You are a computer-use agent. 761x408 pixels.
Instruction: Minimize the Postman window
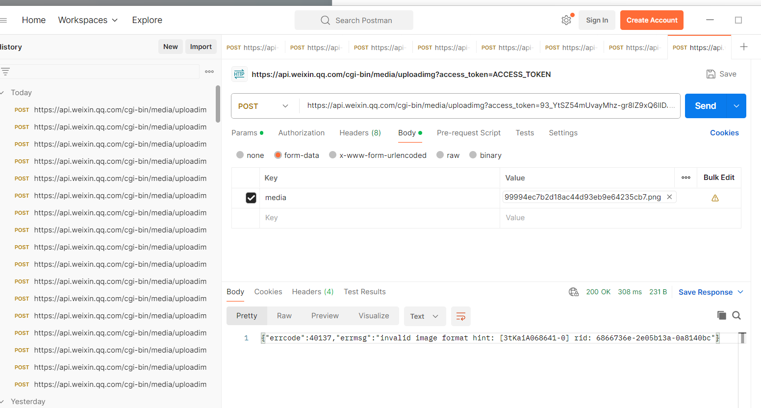pyautogui.click(x=710, y=20)
